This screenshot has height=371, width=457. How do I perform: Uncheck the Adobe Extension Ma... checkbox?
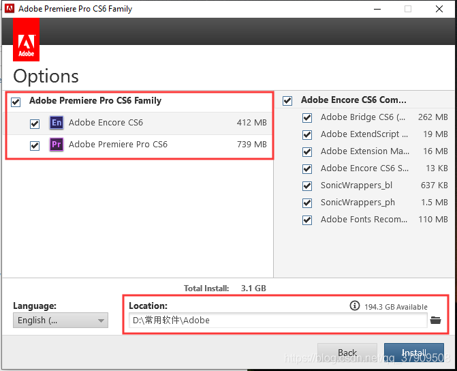coord(307,152)
